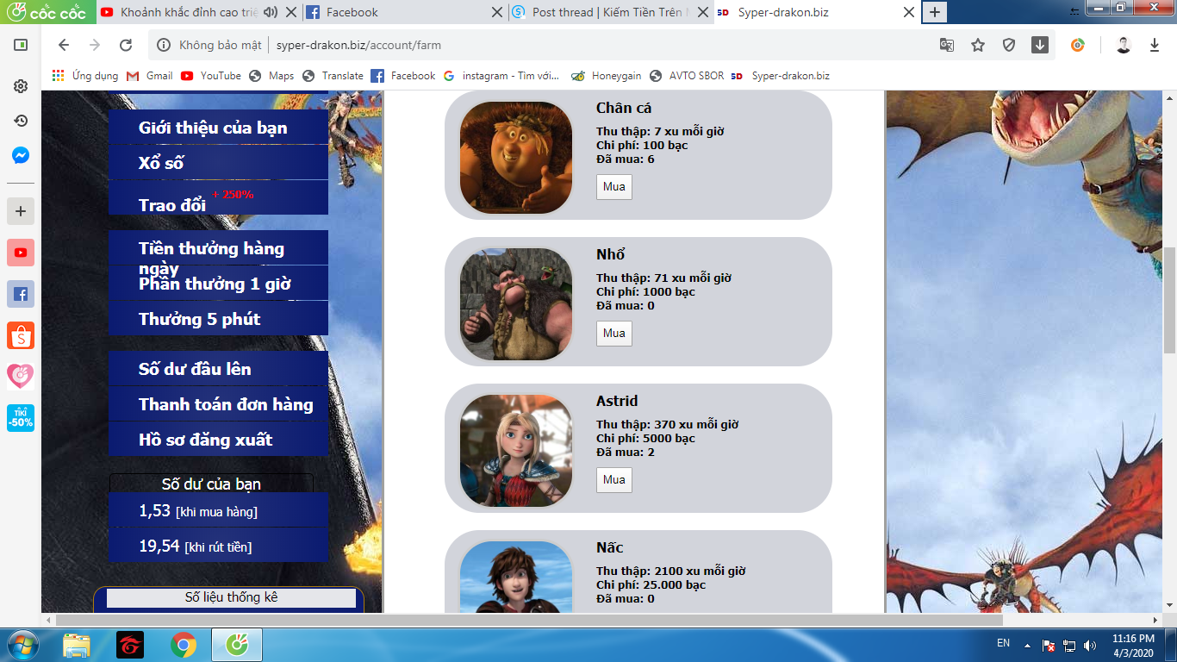This screenshot has width=1177, height=662.
Task: Open pink heart shortcut in sidebar
Action: click(x=21, y=377)
